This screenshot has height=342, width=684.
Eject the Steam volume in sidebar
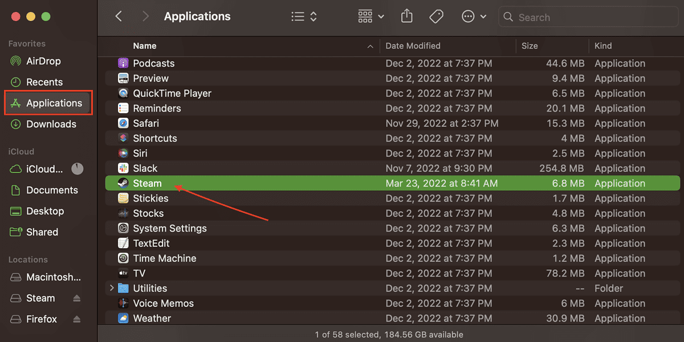(77, 299)
